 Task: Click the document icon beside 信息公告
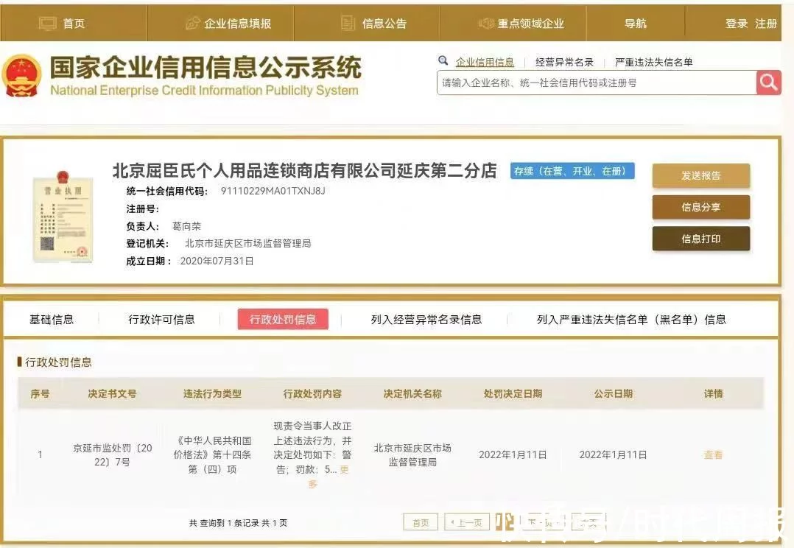(348, 24)
